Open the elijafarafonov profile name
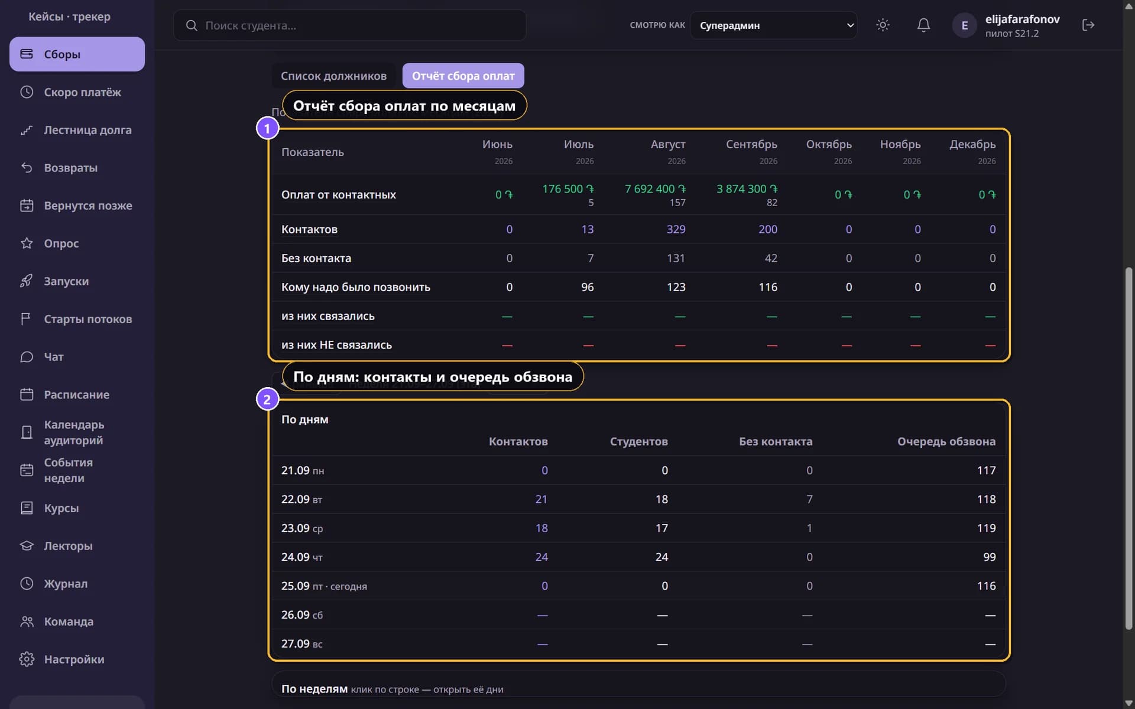 tap(1022, 19)
